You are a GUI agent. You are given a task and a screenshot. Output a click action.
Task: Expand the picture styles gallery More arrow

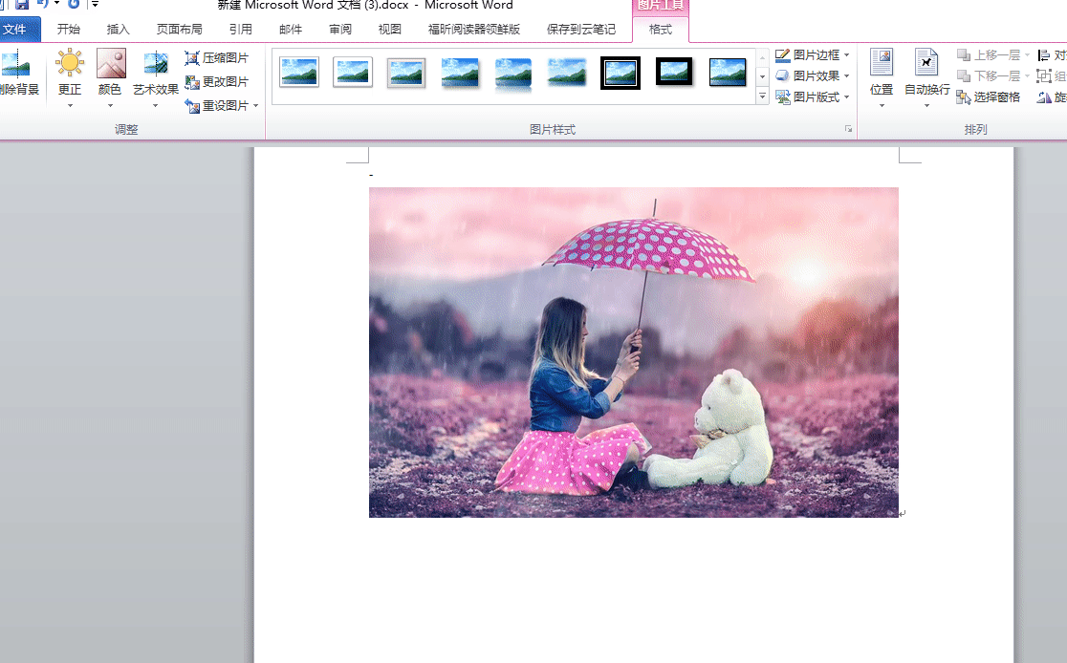762,96
